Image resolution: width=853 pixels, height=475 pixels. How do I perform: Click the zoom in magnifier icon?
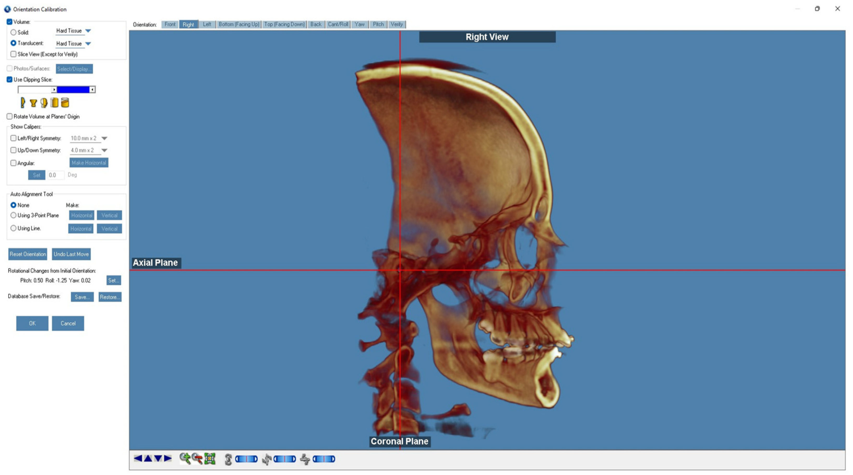pos(185,459)
